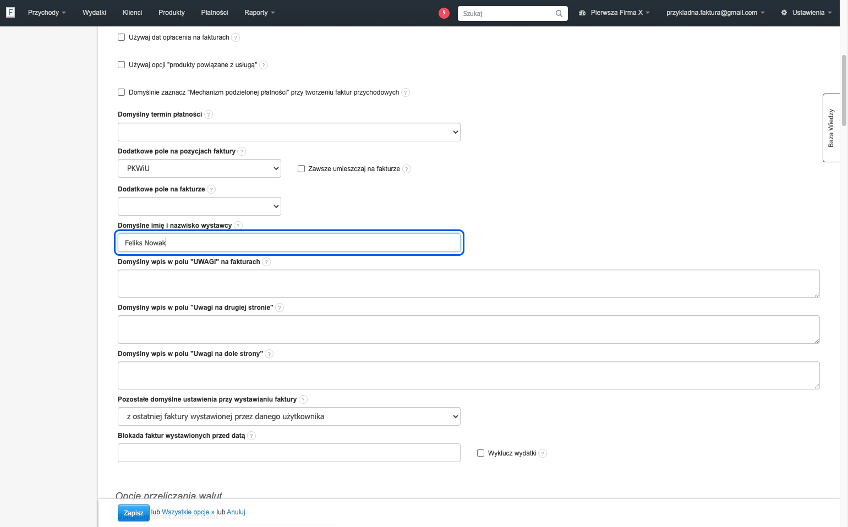Check the 'Wyklucz wydatki' checkbox
This screenshot has width=848, height=527.
pyautogui.click(x=480, y=453)
